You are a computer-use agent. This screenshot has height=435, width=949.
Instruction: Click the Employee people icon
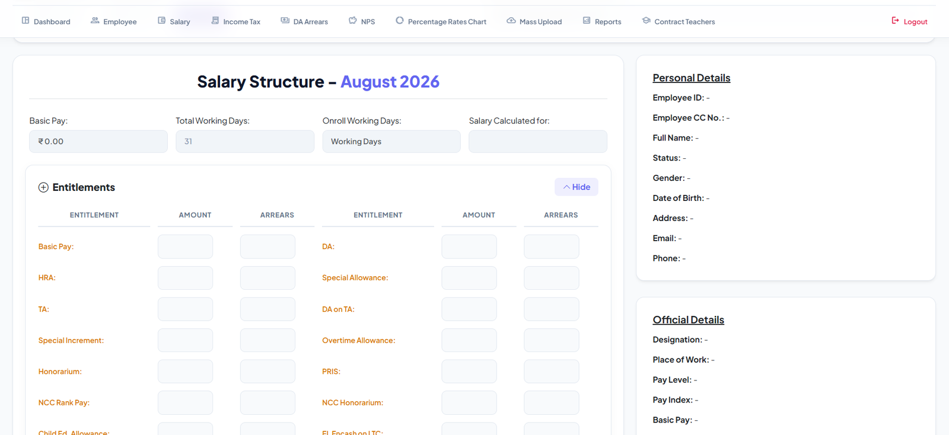pos(95,21)
